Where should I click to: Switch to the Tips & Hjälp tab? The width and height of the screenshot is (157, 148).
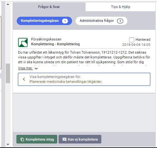click(x=120, y=7)
